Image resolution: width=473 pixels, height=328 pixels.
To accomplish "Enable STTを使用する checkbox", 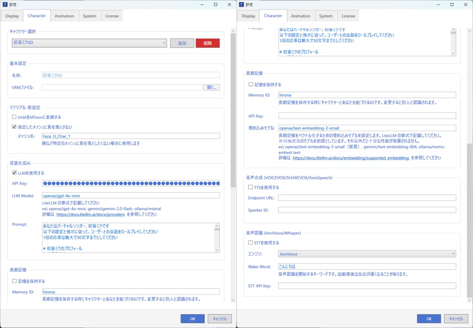I will pyautogui.click(x=251, y=243).
